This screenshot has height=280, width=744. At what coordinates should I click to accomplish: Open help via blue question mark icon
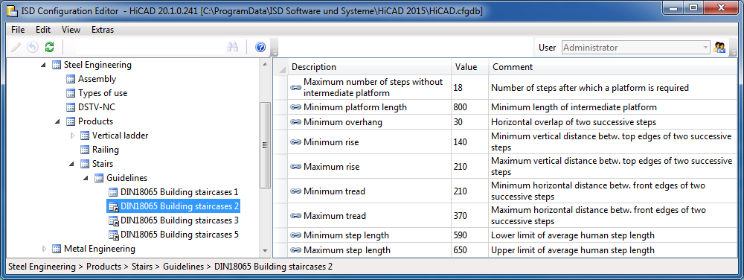(260, 47)
